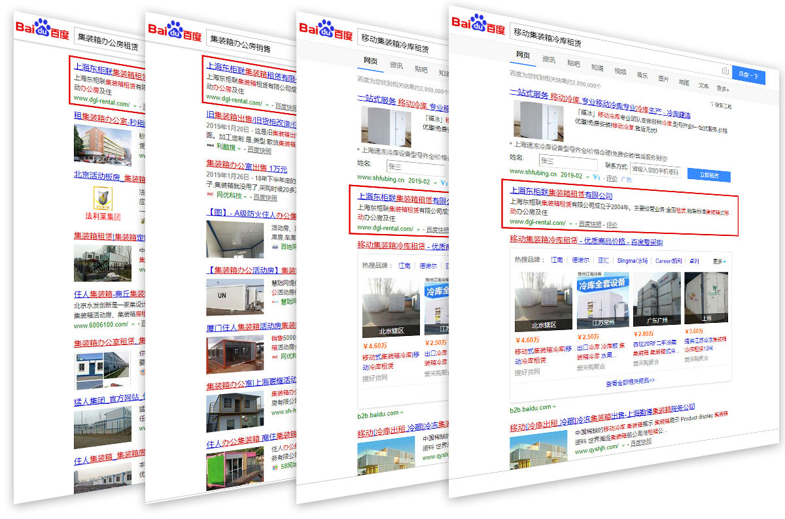Expand the 更多 hot brands dropdown
Image resolution: width=785 pixels, height=519 pixels.
point(718,261)
